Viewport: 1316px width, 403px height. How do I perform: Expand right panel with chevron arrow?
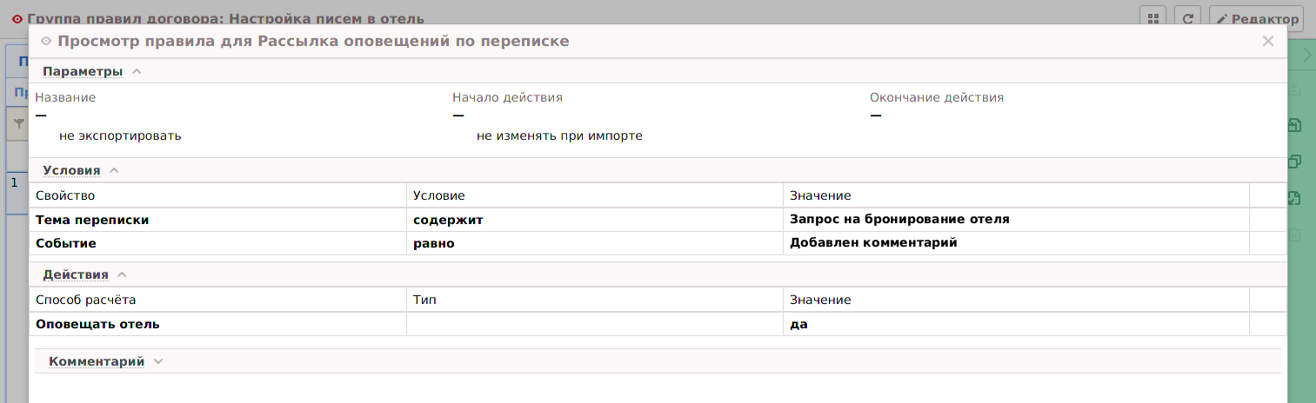(x=1306, y=55)
